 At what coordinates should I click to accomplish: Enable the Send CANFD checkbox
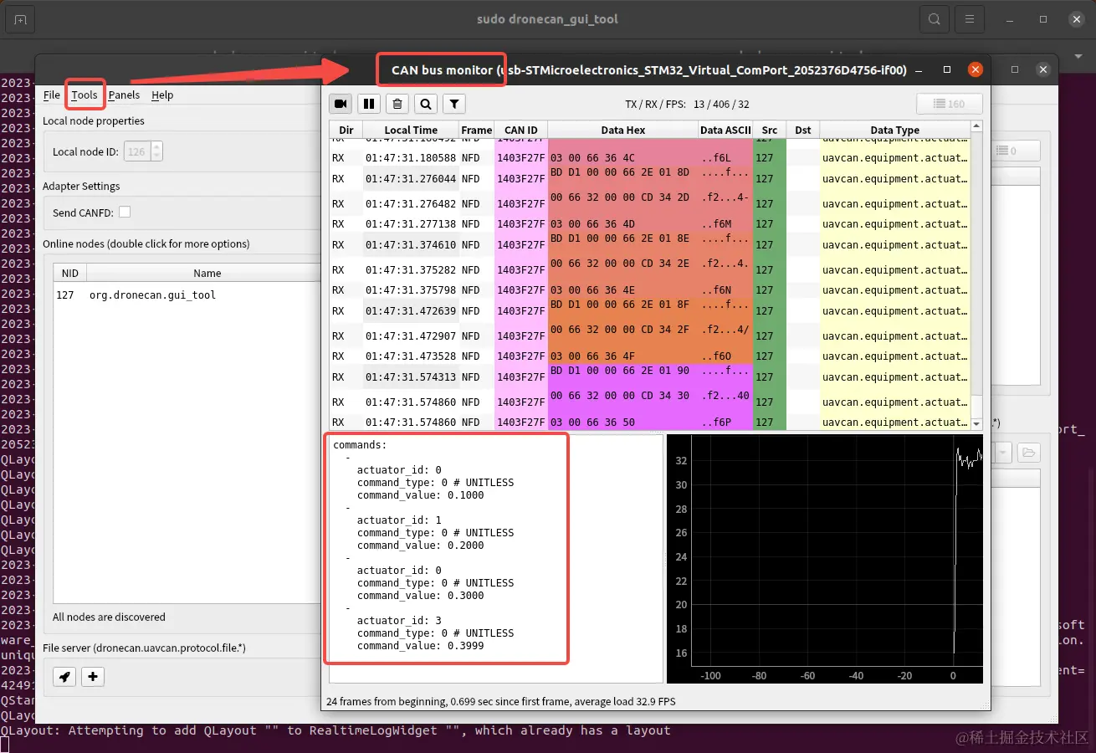[x=125, y=213]
